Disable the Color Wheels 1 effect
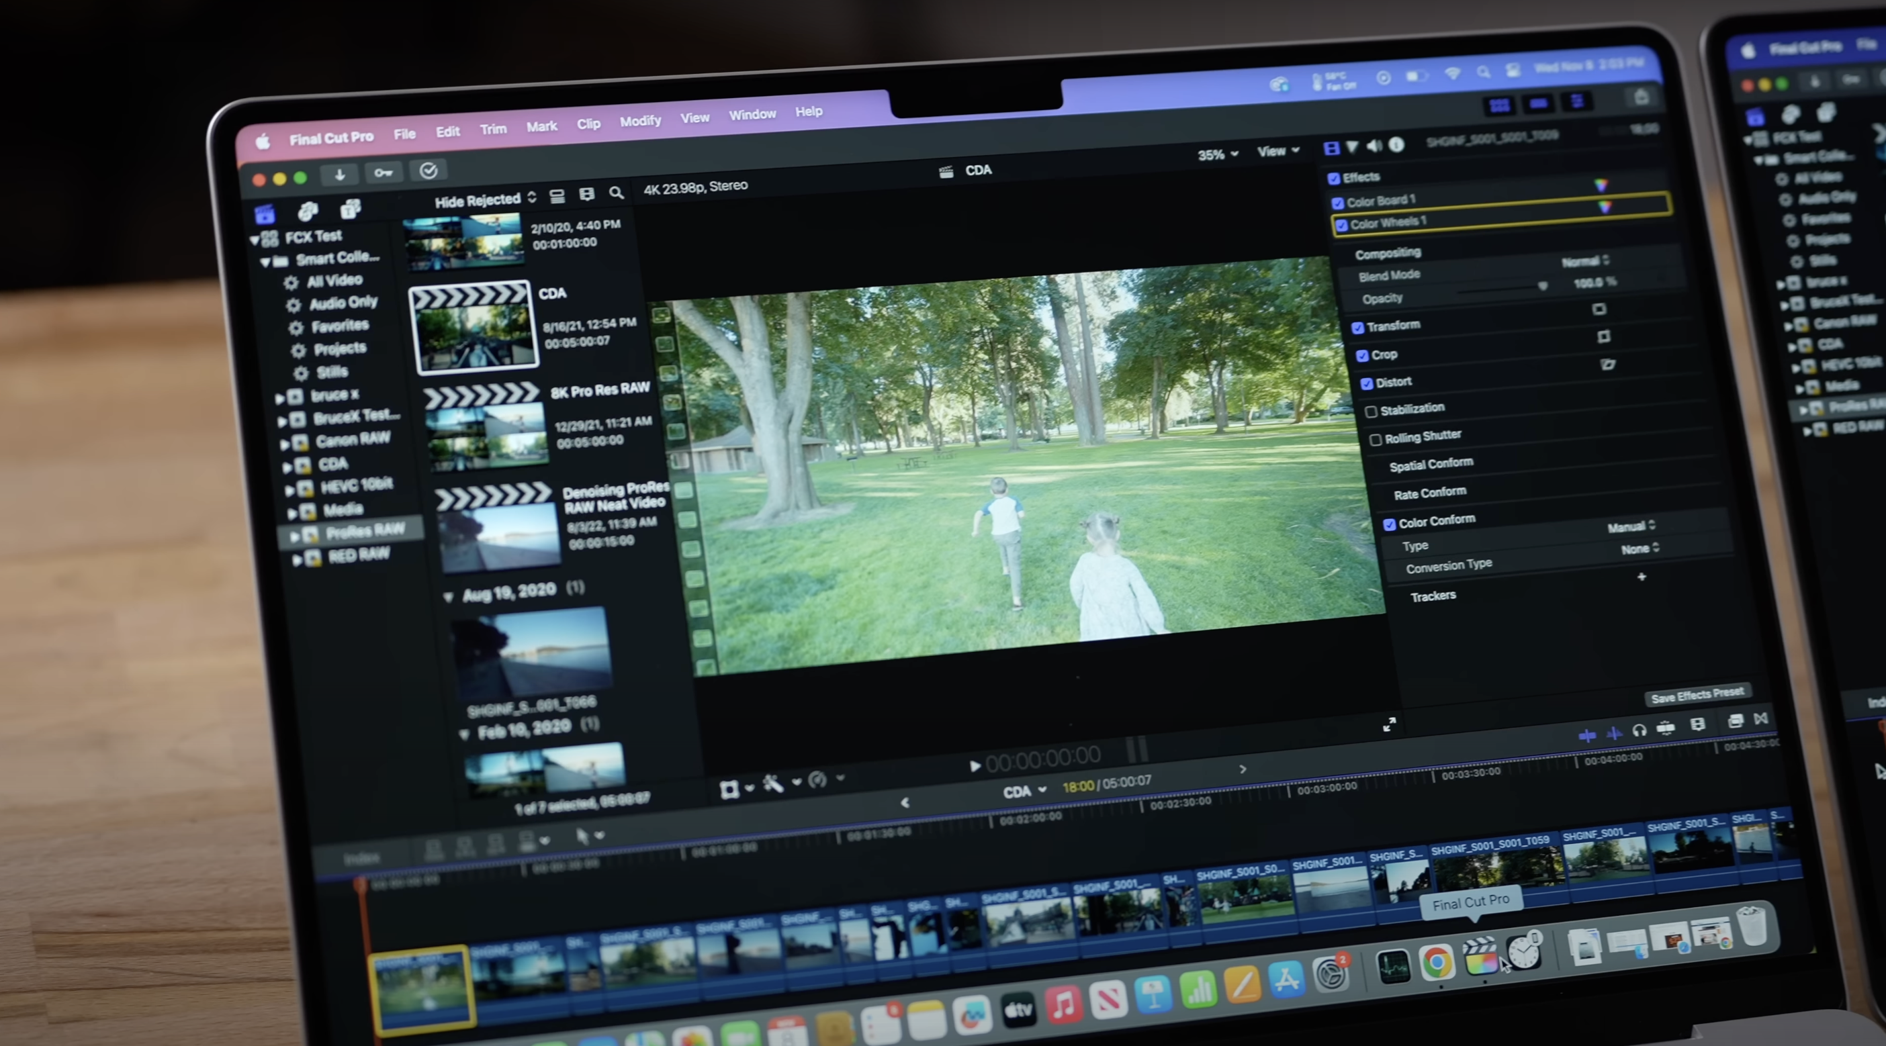Image resolution: width=1886 pixels, height=1046 pixels. click(x=1342, y=226)
